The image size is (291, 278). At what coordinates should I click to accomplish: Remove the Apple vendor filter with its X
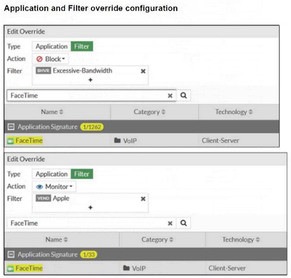[143, 199]
